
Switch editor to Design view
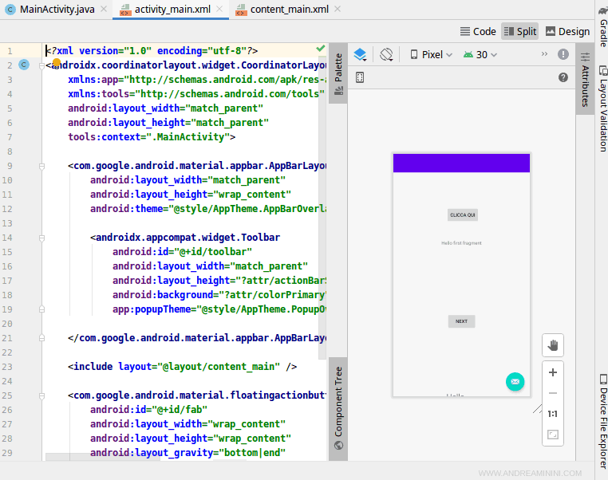[x=567, y=31]
